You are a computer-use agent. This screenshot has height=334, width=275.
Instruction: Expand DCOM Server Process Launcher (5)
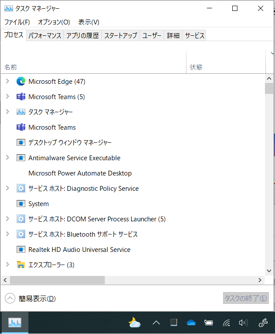(7, 219)
